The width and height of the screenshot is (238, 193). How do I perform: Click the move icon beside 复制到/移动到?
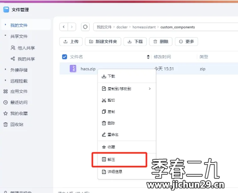click(104, 89)
